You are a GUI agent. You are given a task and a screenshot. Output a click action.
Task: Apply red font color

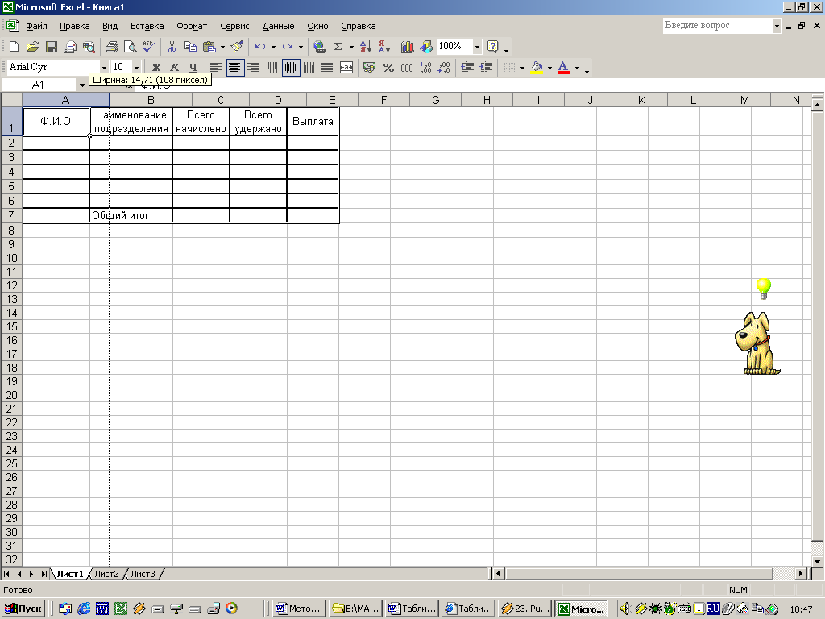point(563,68)
